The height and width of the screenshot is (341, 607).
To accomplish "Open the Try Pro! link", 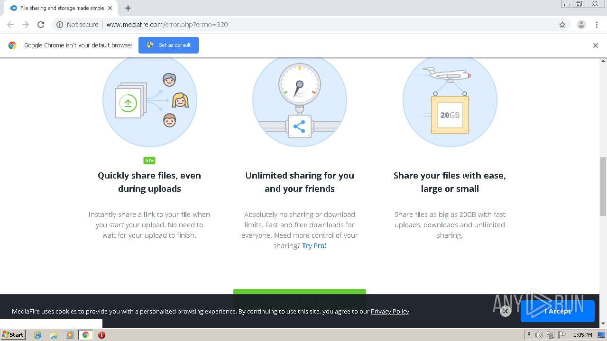I will coord(314,246).
